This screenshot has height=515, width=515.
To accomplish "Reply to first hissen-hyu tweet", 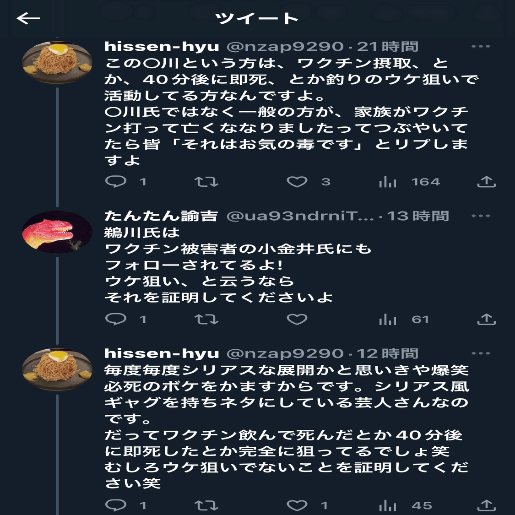I will tap(116, 181).
